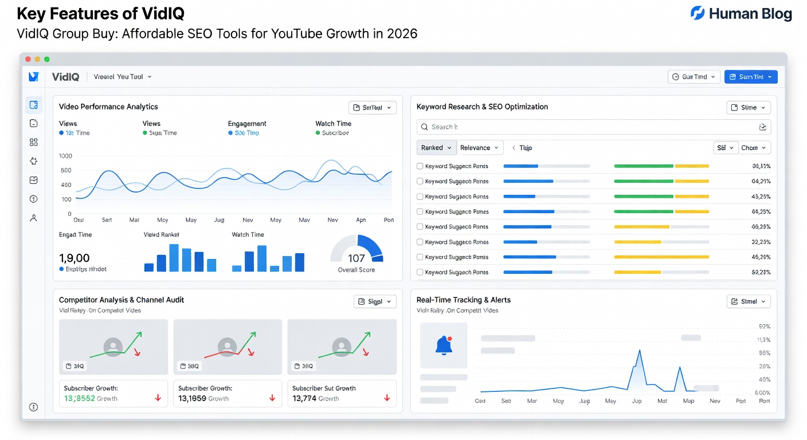807x440 pixels.
Task: Tick the checkbox of the last keyword row
Action: click(420, 272)
